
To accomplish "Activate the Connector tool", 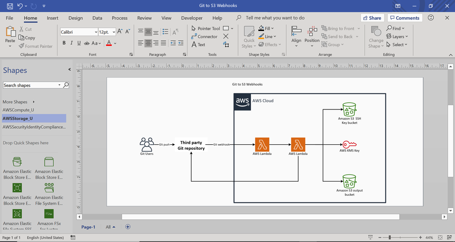I will [204, 36].
